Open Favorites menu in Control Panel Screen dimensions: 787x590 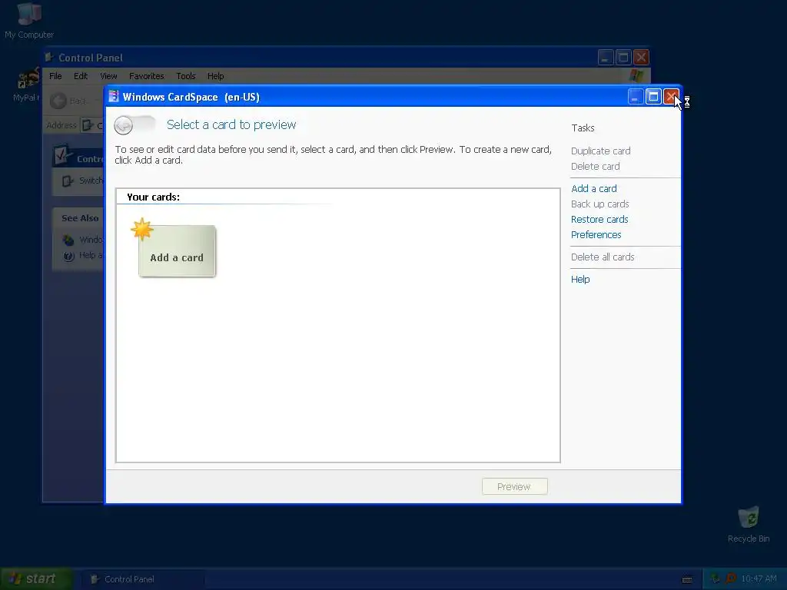[147, 76]
